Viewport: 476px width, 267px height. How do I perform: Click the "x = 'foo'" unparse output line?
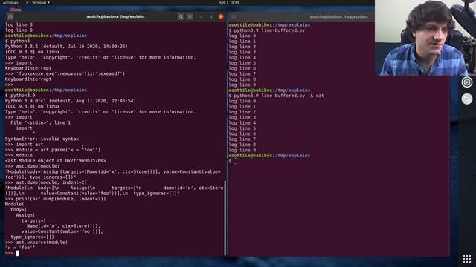click(x=20, y=248)
